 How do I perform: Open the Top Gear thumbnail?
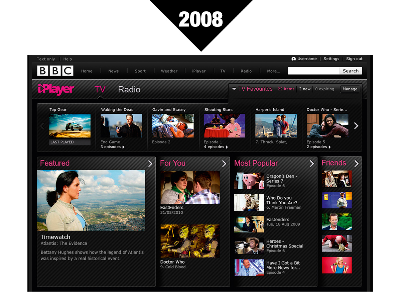(x=70, y=126)
